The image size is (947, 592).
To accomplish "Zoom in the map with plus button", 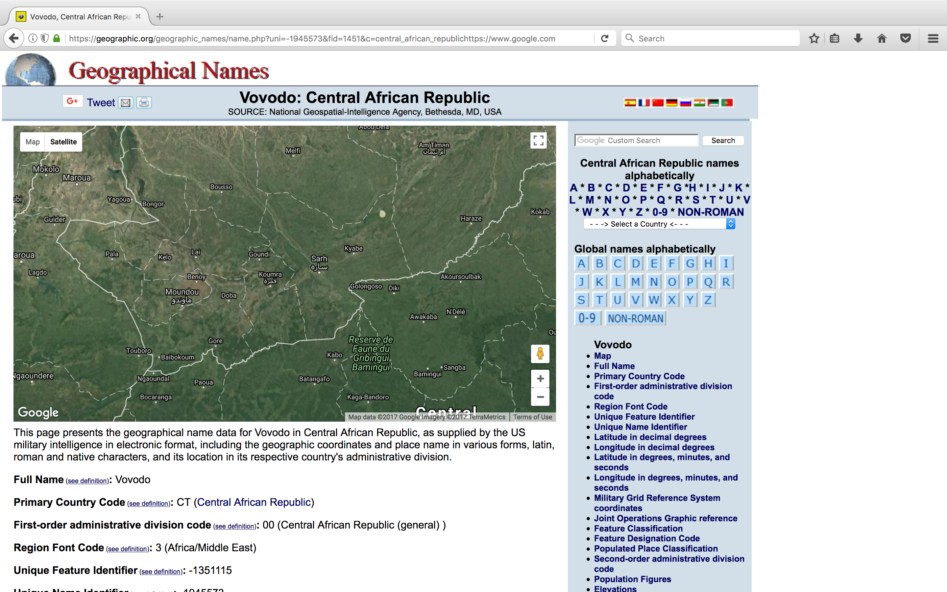I will (x=540, y=379).
